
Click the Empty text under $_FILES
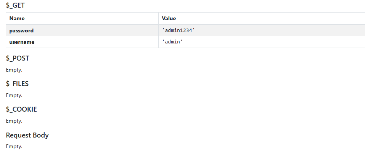[x=14, y=95]
